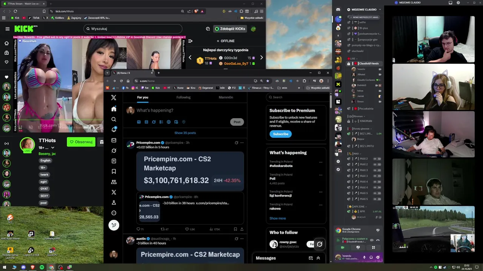Expand the X Messages drawer arrow
Viewport: 483px width, 271px height.
318,258
